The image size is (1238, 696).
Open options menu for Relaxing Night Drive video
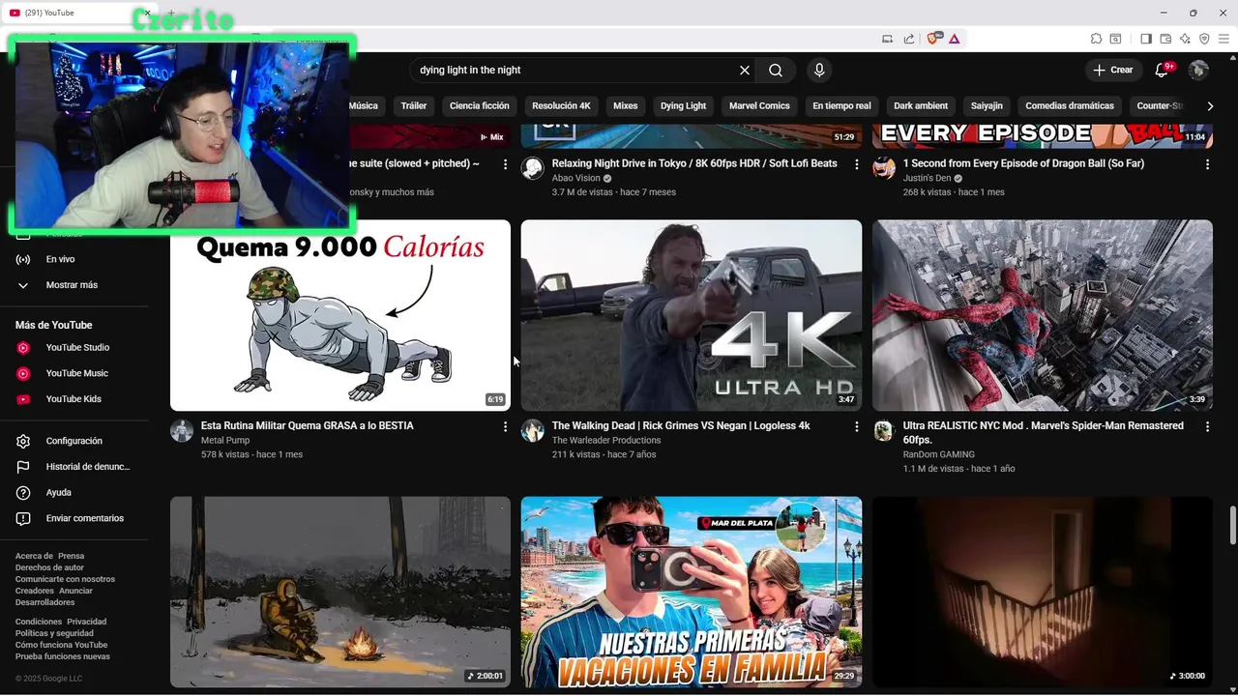tap(856, 164)
